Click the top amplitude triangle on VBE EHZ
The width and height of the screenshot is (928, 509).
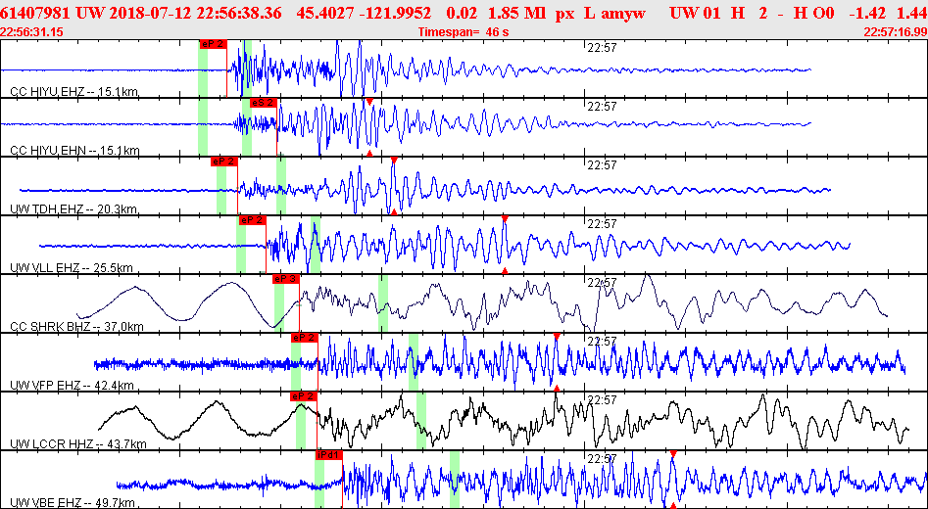[673, 454]
